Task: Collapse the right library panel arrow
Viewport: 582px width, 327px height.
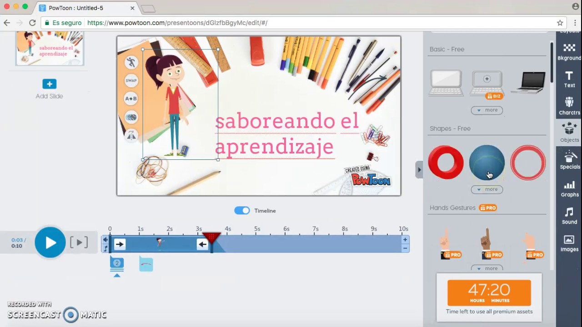Action: click(x=419, y=170)
